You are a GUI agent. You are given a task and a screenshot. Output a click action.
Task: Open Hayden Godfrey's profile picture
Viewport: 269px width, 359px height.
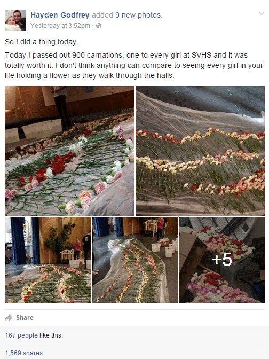tap(15, 20)
